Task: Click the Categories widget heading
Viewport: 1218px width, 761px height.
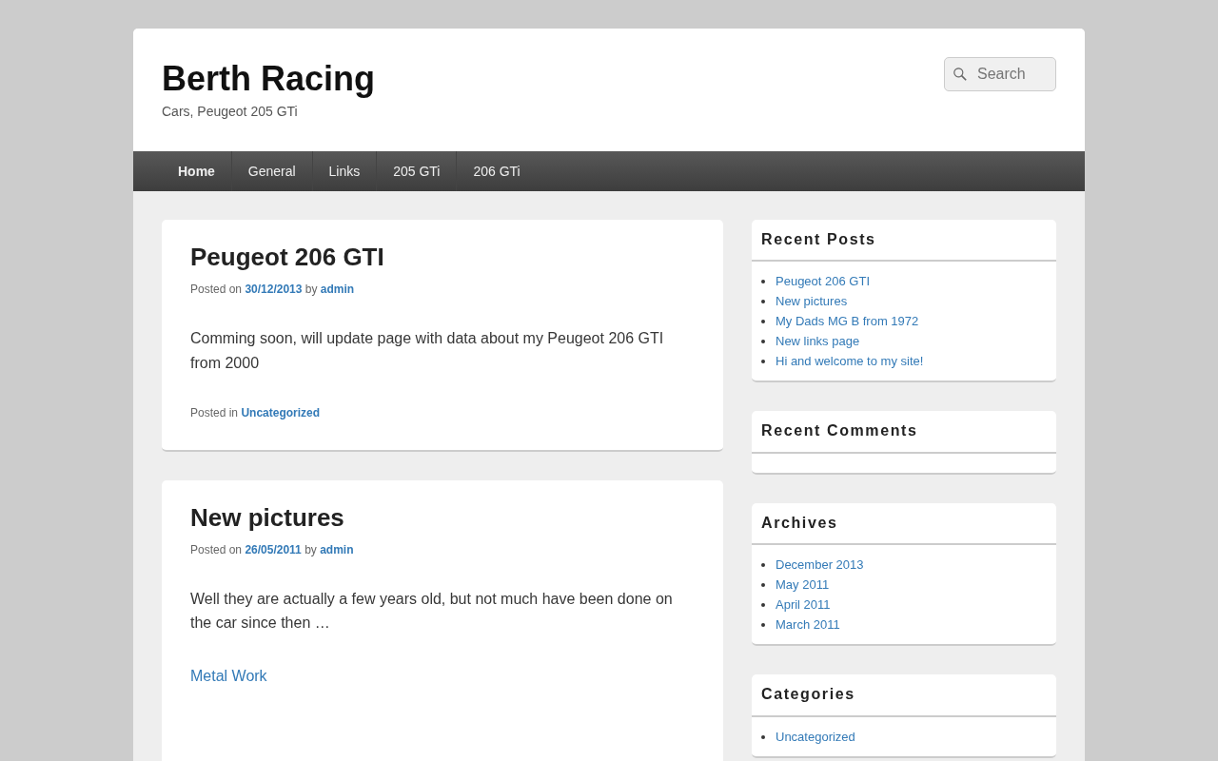Action: coord(808,694)
